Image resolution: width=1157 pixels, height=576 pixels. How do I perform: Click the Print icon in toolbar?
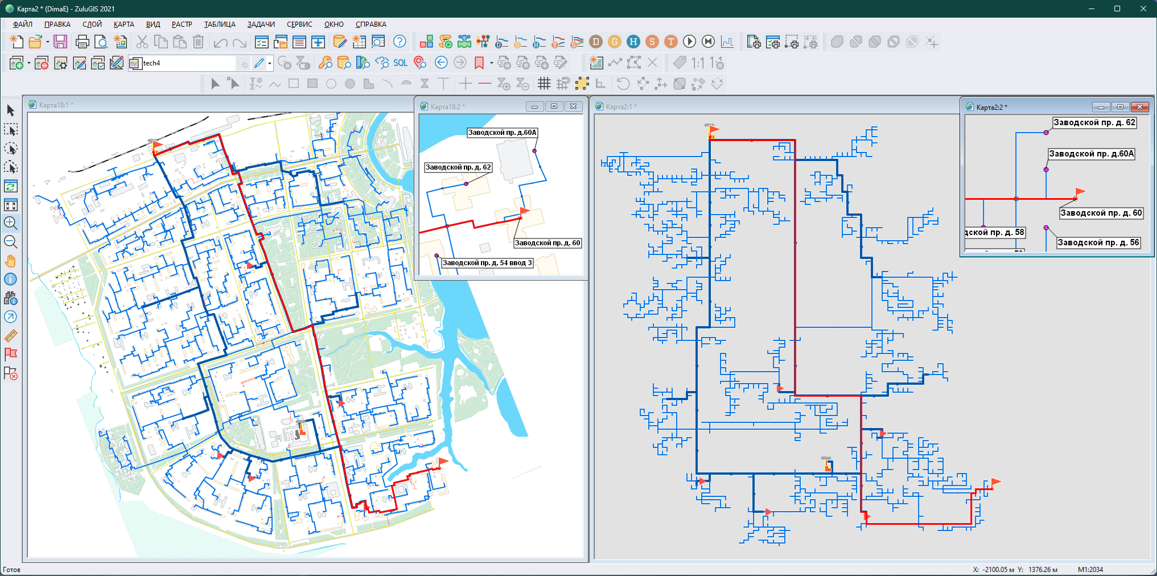click(x=82, y=42)
